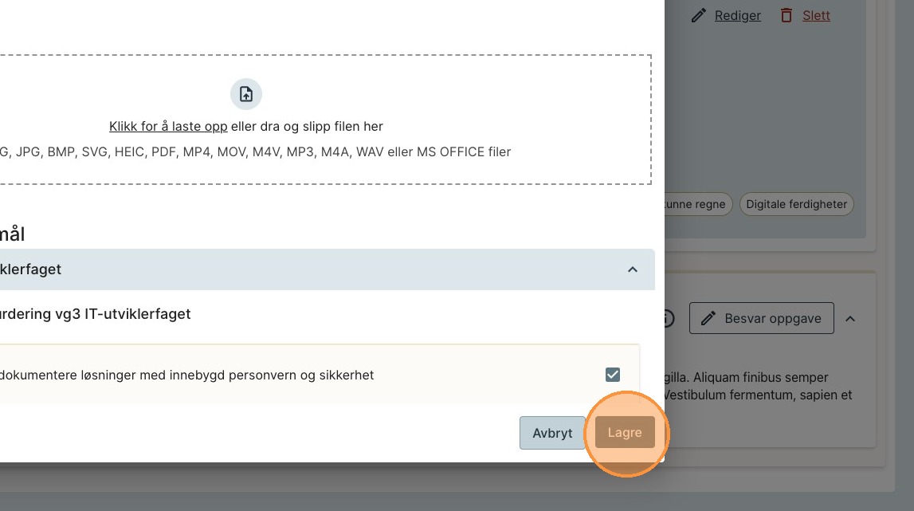
Task: Click the pencil icon beside Rediger
Action: pos(699,15)
